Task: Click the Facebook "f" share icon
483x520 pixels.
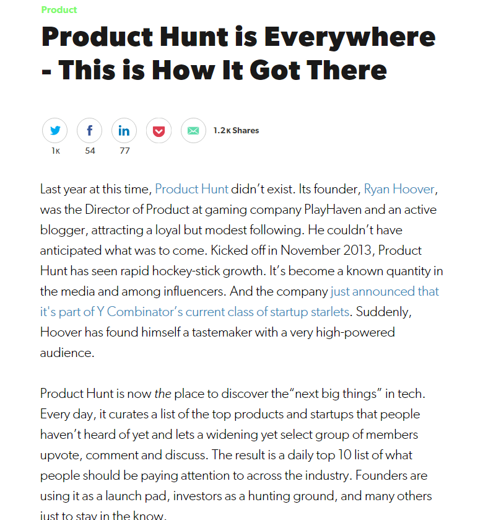Action: click(89, 130)
